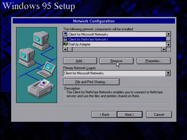Cancel the Windows 95 setup

click(159, 115)
